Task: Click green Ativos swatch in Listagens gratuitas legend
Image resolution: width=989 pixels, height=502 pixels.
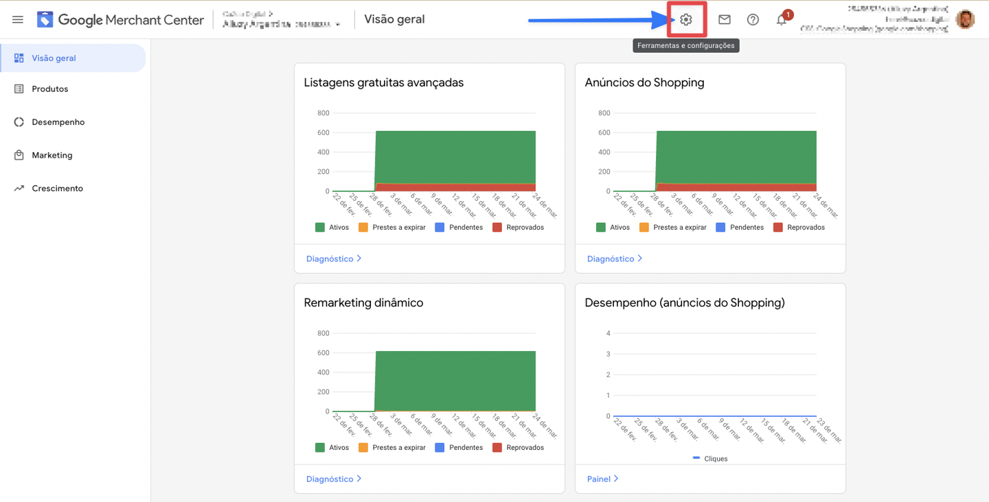Action: (320, 228)
